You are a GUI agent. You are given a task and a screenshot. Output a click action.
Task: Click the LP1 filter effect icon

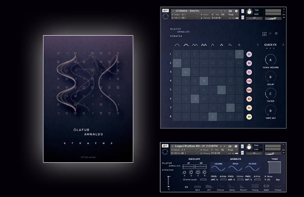tap(209, 188)
